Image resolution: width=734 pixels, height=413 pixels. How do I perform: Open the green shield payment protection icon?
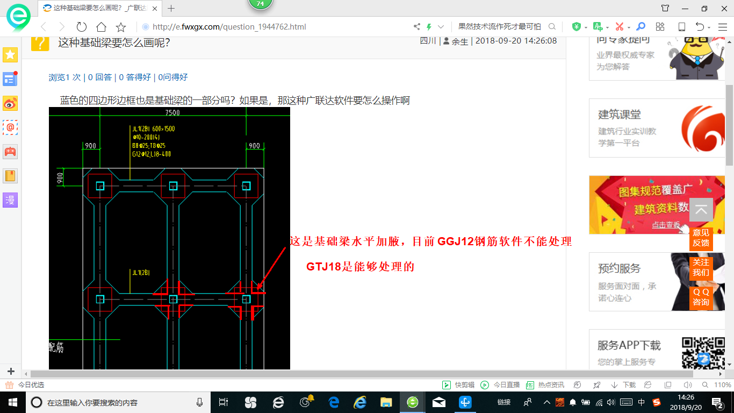(577, 26)
